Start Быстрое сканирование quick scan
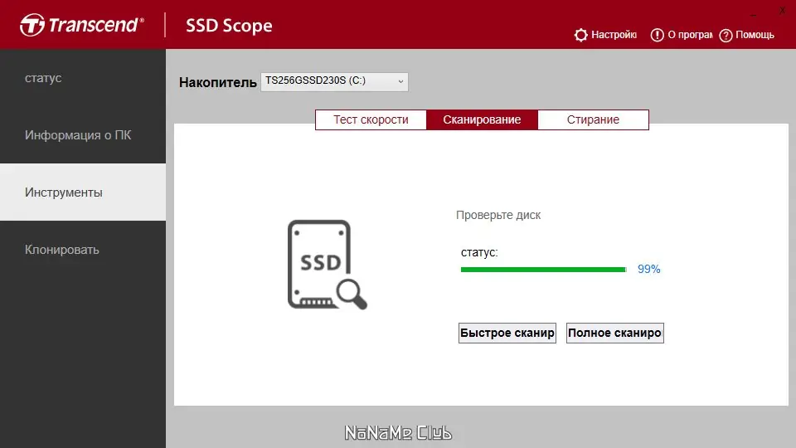The image size is (796, 448). click(x=507, y=334)
